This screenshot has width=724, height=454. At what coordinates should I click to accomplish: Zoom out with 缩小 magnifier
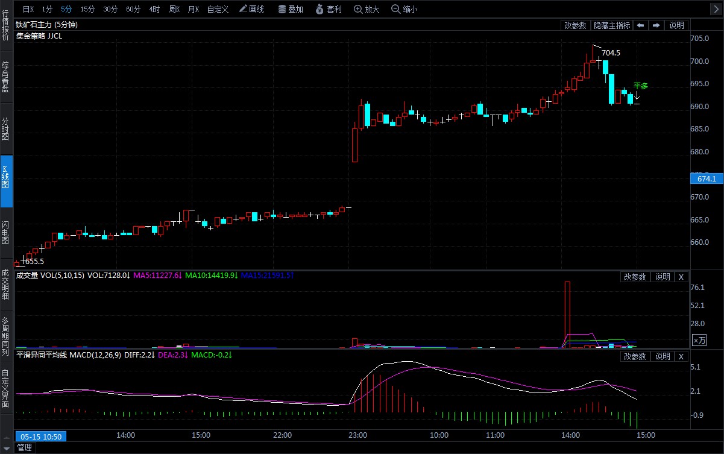click(404, 9)
